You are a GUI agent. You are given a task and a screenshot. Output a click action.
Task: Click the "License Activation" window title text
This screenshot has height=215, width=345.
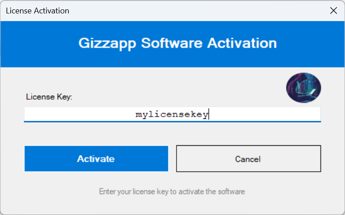(38, 11)
